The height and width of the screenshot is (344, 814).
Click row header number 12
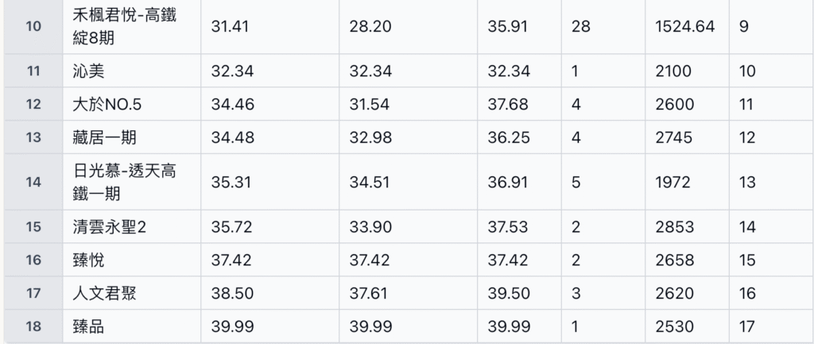(33, 104)
